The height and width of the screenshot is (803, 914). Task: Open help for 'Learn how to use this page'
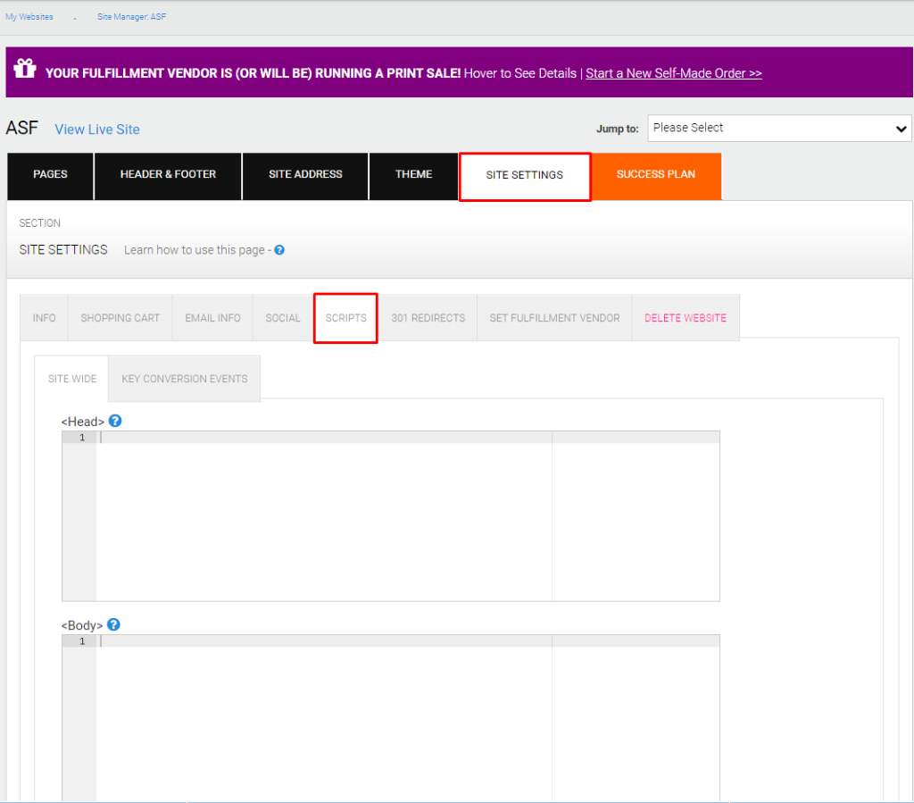279,250
